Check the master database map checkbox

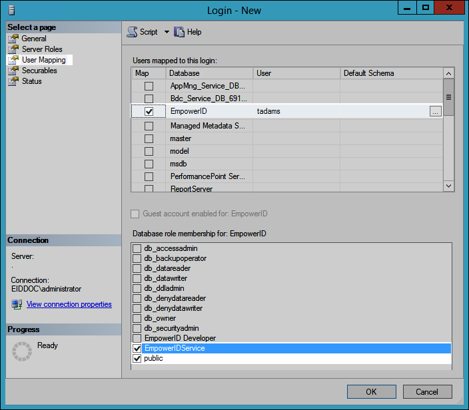[149, 139]
